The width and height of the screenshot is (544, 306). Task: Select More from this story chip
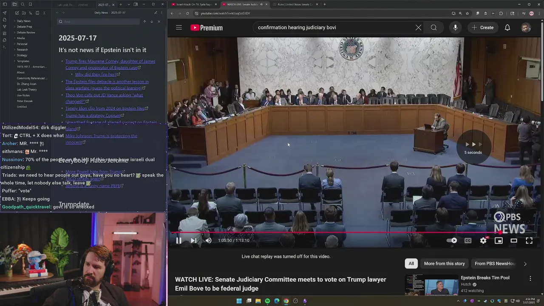point(444,263)
